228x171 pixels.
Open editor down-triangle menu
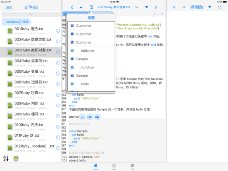click(x=147, y=7)
